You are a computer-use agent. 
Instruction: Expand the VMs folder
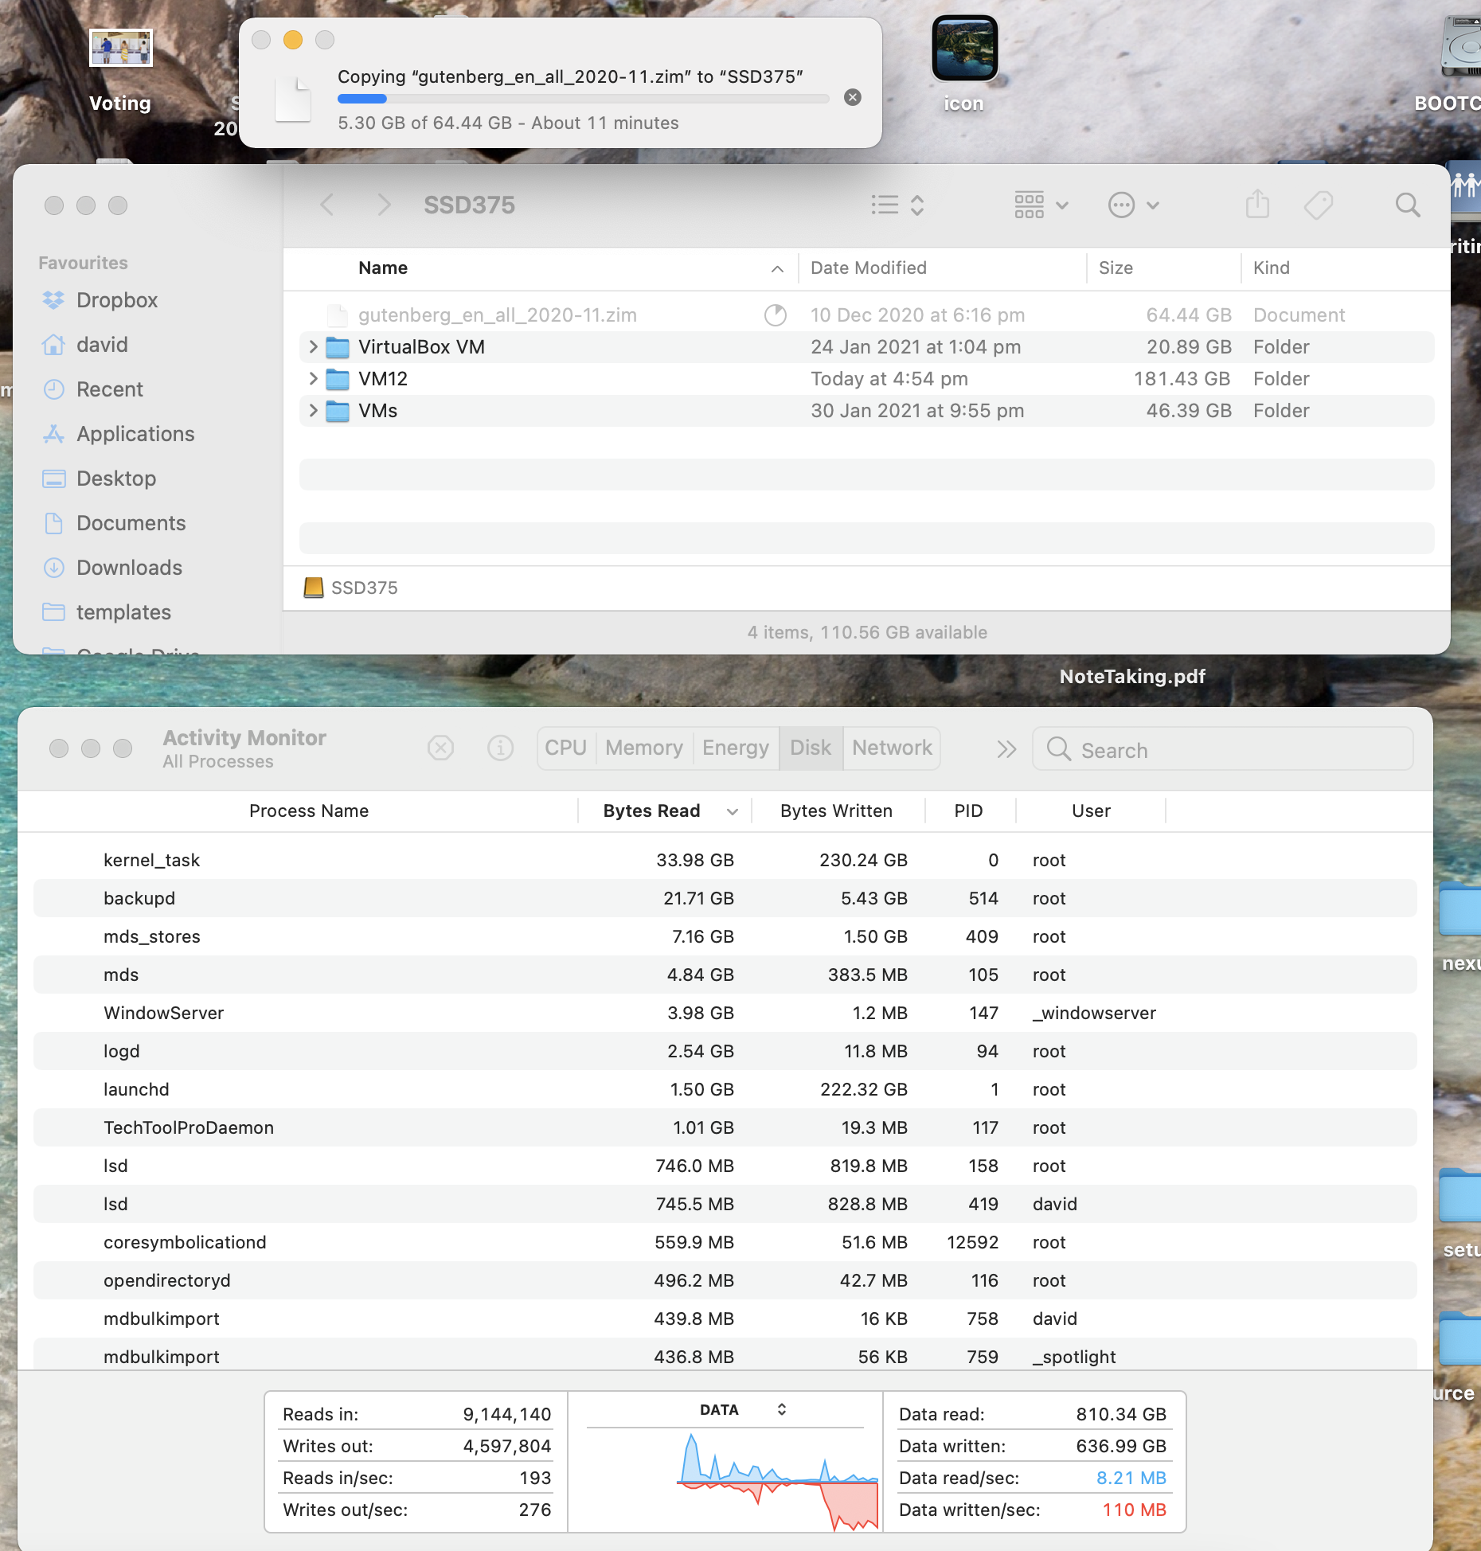tap(313, 411)
